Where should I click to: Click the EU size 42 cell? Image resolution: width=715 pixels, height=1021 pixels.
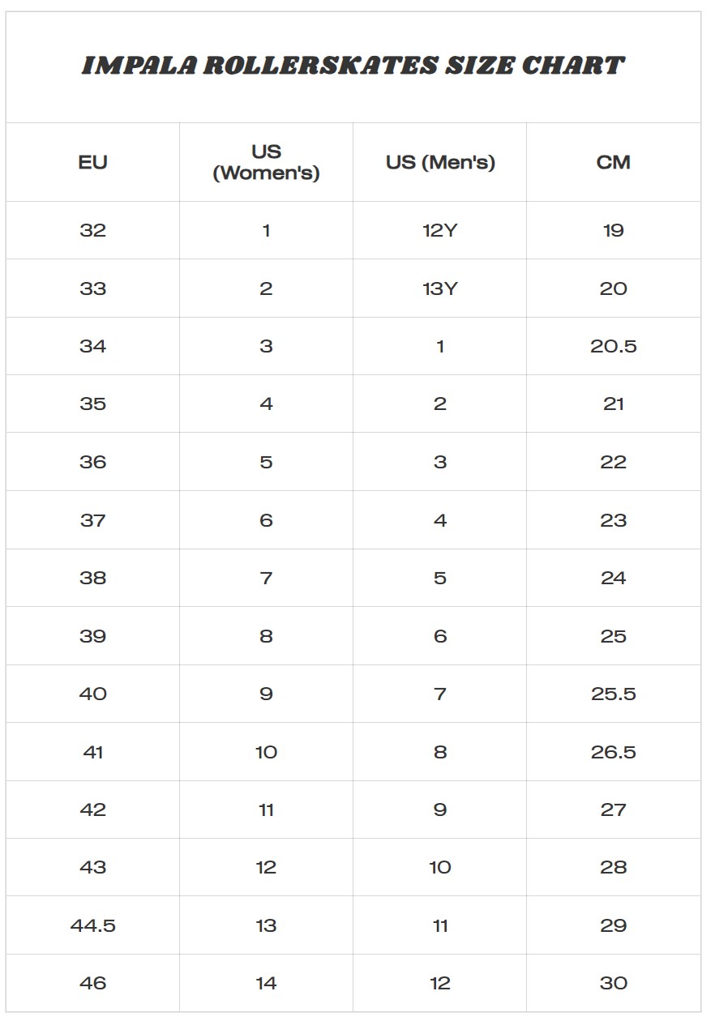coord(93,810)
